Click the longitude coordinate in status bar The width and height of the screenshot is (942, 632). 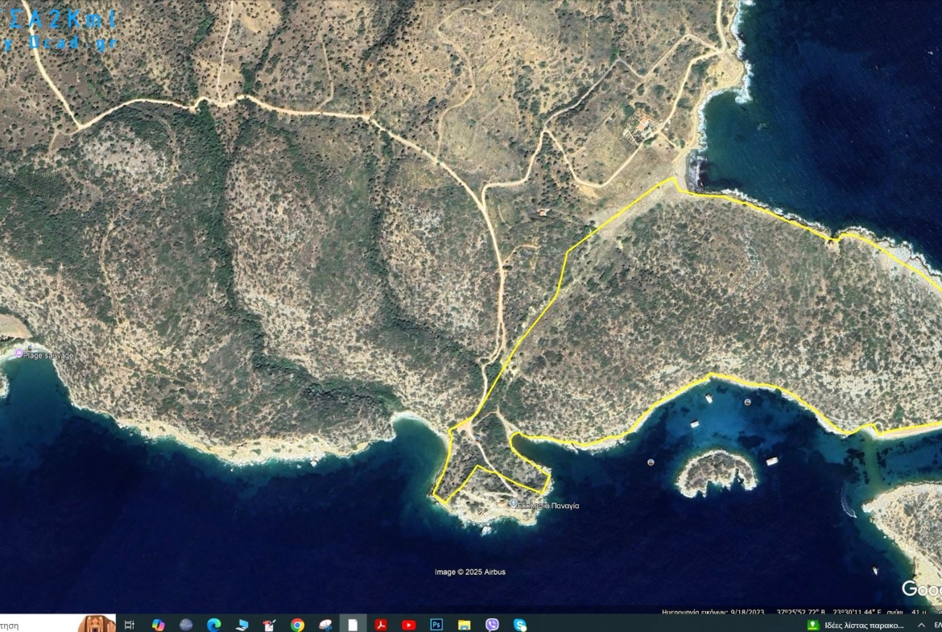point(857,612)
